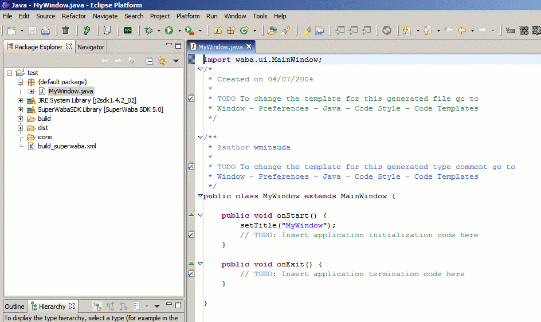Switch to the Navigator tab
Screen dimensions: 541x322
click(91, 47)
